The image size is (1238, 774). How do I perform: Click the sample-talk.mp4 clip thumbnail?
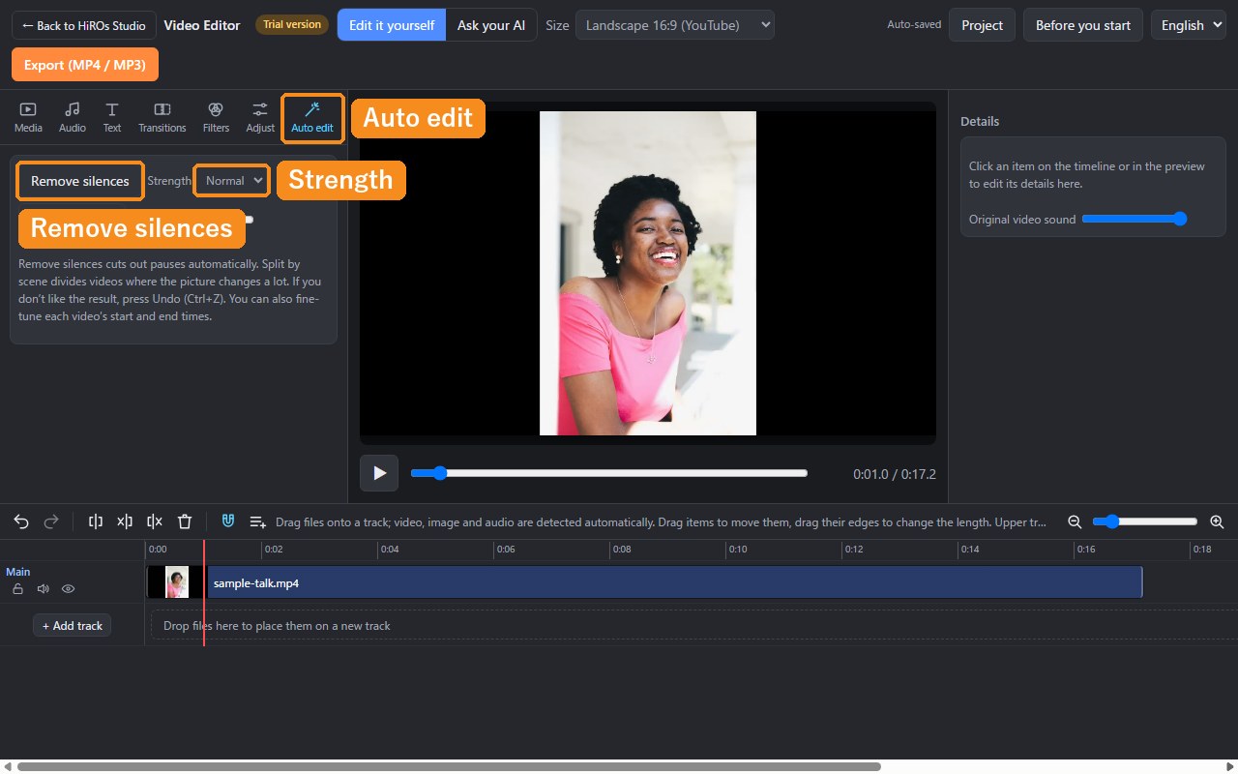[x=177, y=582]
